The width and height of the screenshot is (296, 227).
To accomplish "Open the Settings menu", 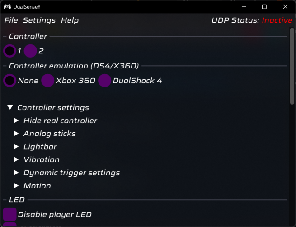I will (39, 20).
